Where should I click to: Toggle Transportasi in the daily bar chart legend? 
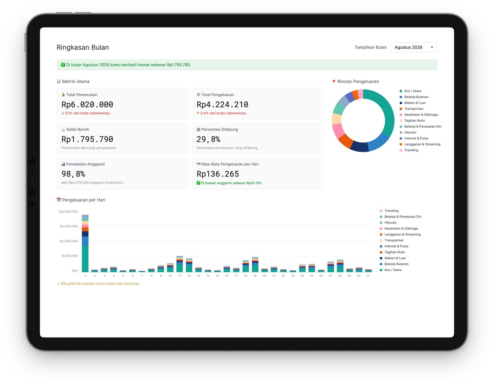(391, 240)
